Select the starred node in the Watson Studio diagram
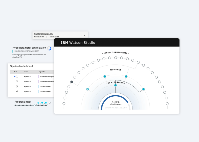This screenshot has height=142, width=199. coord(88,89)
